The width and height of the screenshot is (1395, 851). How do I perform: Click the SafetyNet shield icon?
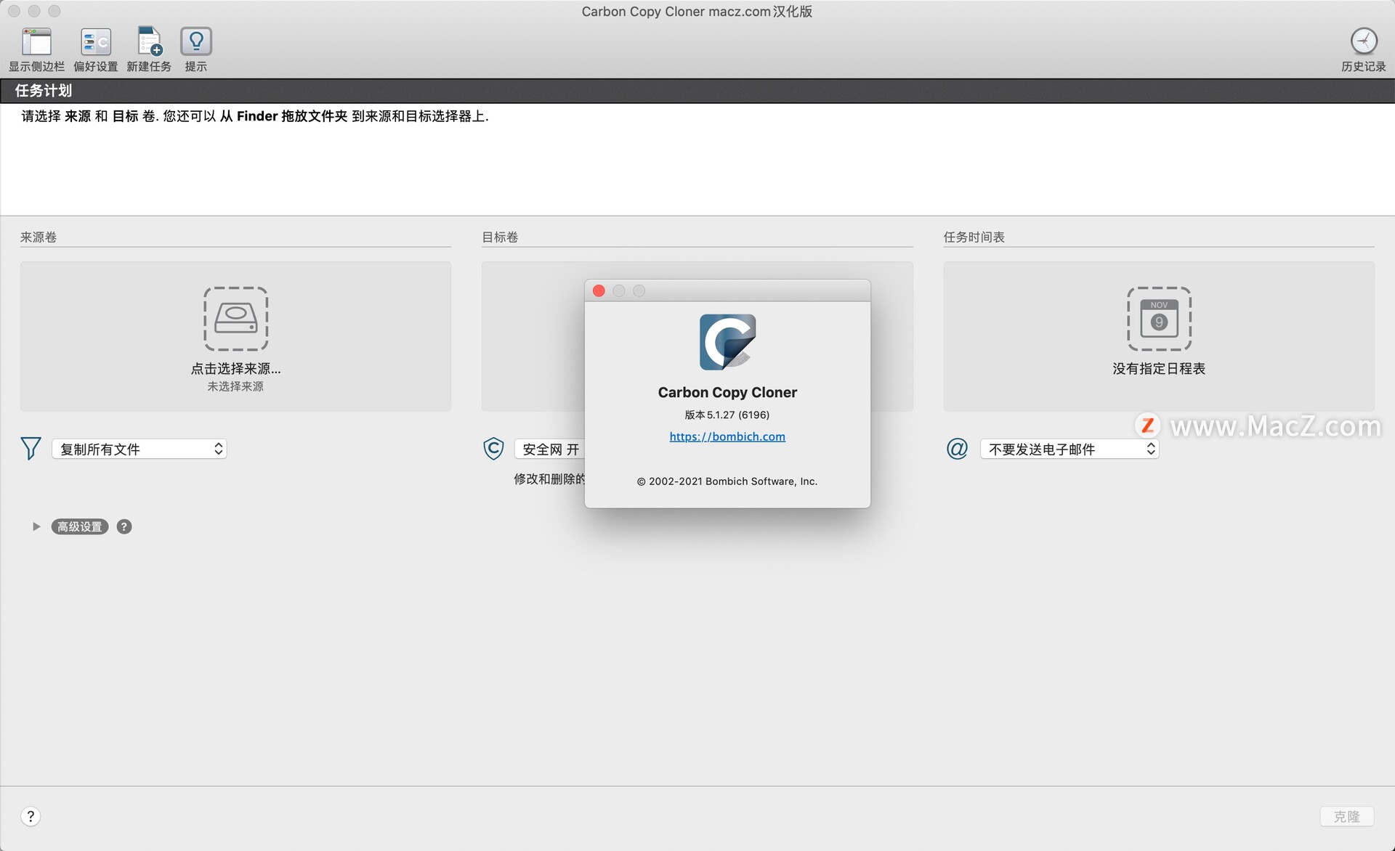[x=493, y=449]
